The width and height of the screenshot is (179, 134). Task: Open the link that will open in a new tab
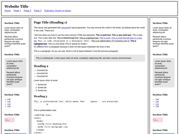127,38
